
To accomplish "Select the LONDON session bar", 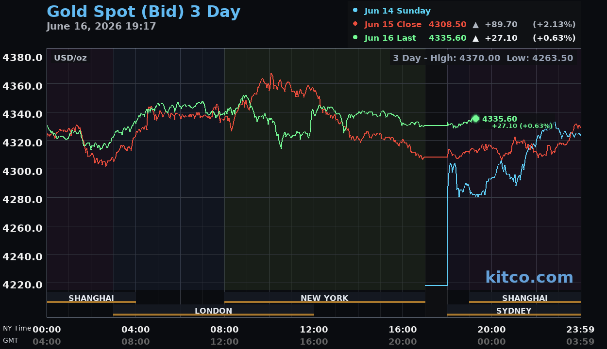I will pos(214,310).
